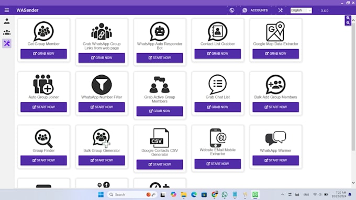This screenshot has width=356, height=200.
Task: Click START NOW under Website EMail Mobile Extractor
Action: pyautogui.click(x=217, y=164)
